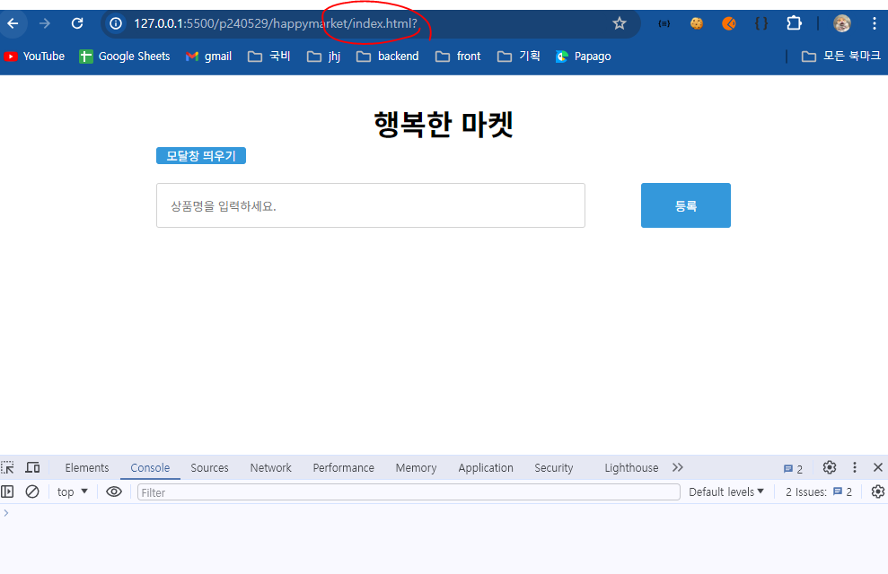Open DevTools settings gear
Image resolution: width=888 pixels, height=574 pixels.
829,467
